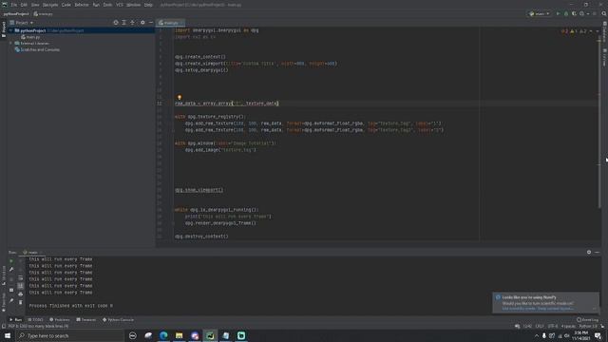Collapse the pythonProject root folder
The height and width of the screenshot is (342, 608).
tap(10, 30)
